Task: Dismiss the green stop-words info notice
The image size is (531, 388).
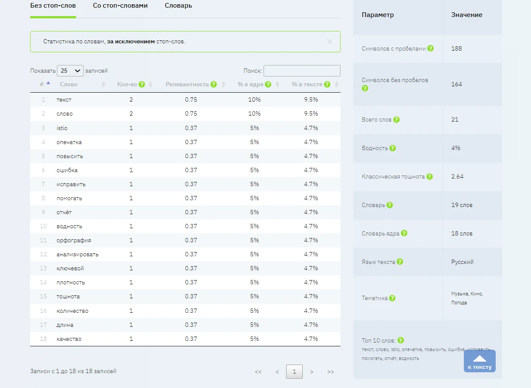Action: [329, 42]
